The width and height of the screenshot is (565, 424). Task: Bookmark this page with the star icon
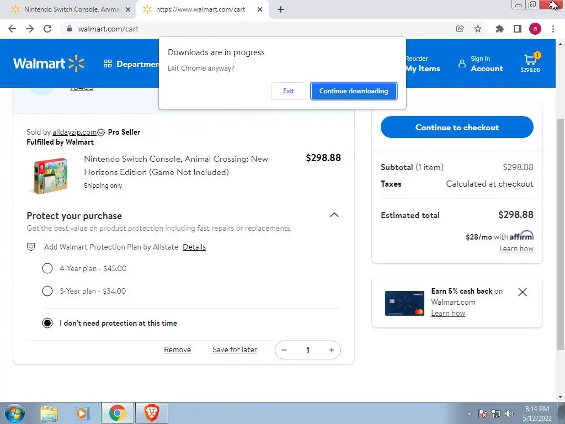tap(478, 29)
